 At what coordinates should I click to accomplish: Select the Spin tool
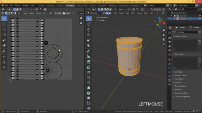pos(89,93)
